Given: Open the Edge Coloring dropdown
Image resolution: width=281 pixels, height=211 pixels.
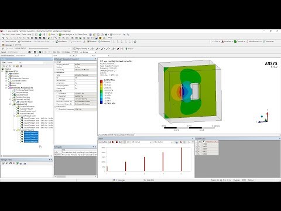Looking at the screenshot, I should pyautogui.click(x=81, y=49).
